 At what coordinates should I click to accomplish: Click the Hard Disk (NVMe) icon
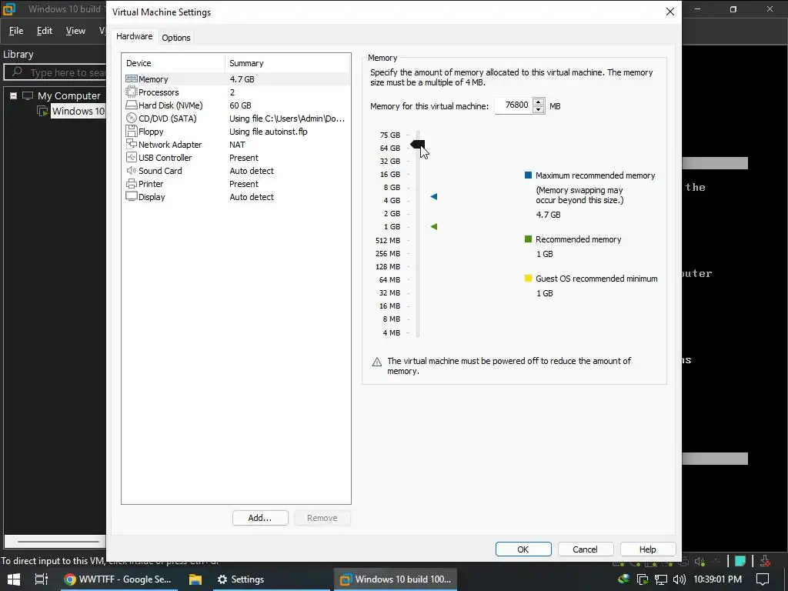click(x=131, y=105)
